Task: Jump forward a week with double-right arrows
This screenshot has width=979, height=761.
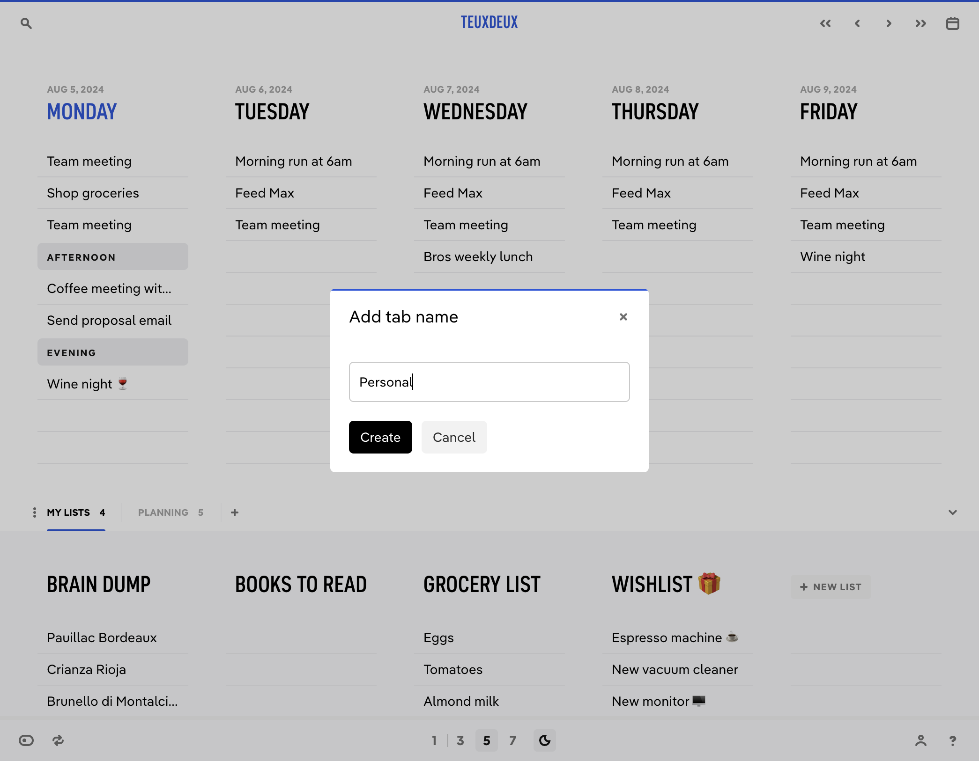Action: point(921,23)
